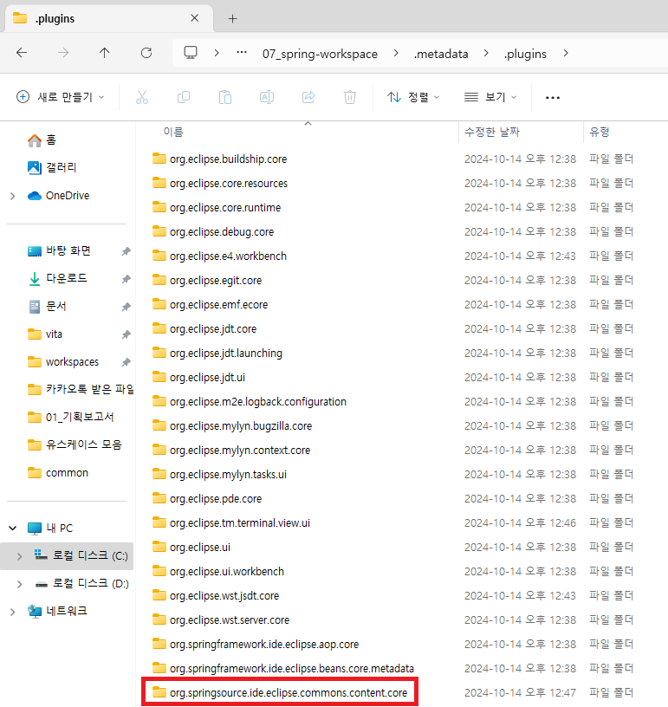Collapse the 내 PC tree node

click(13, 528)
